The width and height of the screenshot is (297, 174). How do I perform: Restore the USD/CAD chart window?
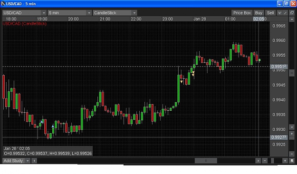(x=287, y=4)
